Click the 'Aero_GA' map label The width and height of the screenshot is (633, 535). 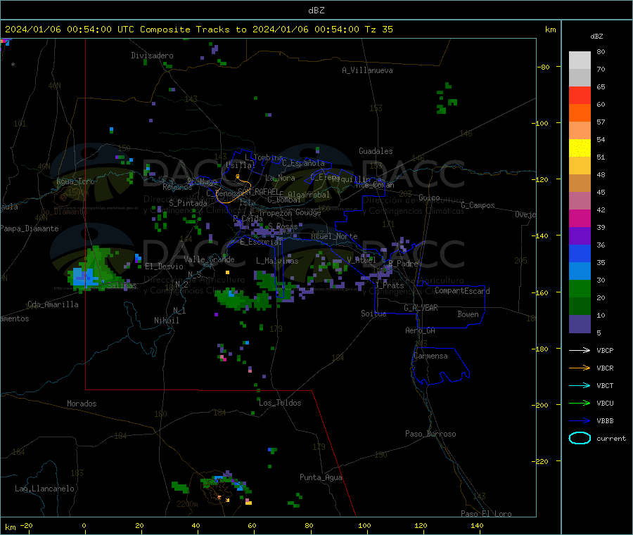pos(420,330)
